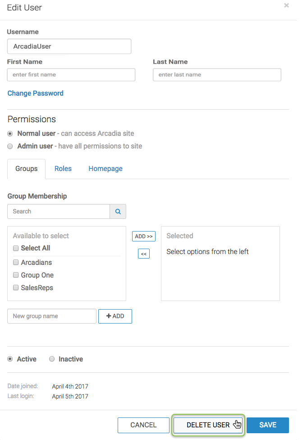Focus the First Name input field
307x440 pixels.
pyautogui.click(x=71, y=75)
